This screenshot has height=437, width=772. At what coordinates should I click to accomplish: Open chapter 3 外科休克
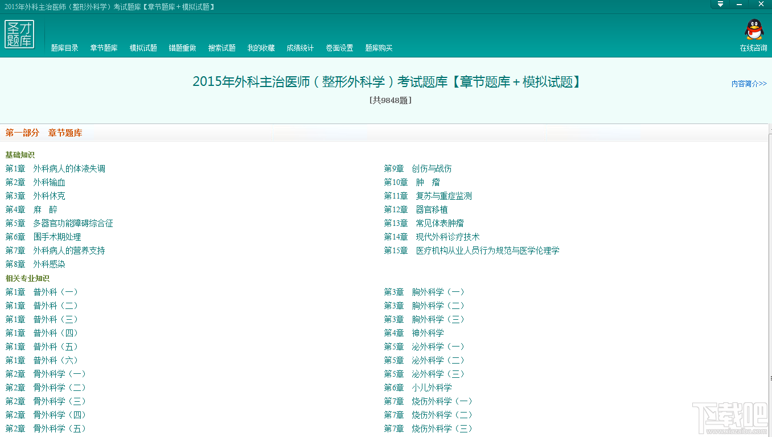(x=35, y=196)
